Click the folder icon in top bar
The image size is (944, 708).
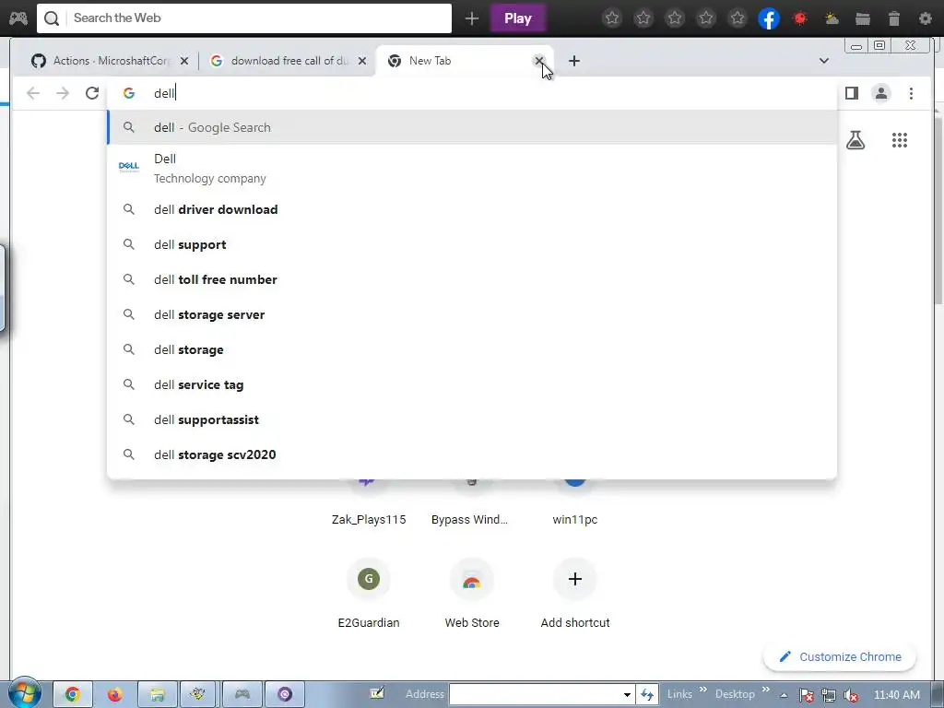(863, 18)
